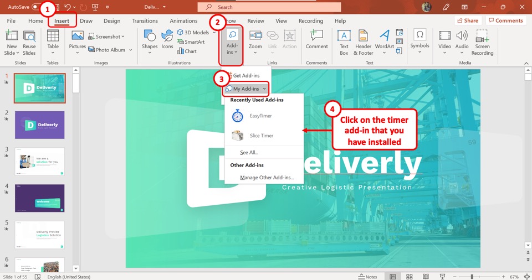The width and height of the screenshot is (532, 280).
Task: Take a Screenshot from Images group
Action: [x=106, y=37]
